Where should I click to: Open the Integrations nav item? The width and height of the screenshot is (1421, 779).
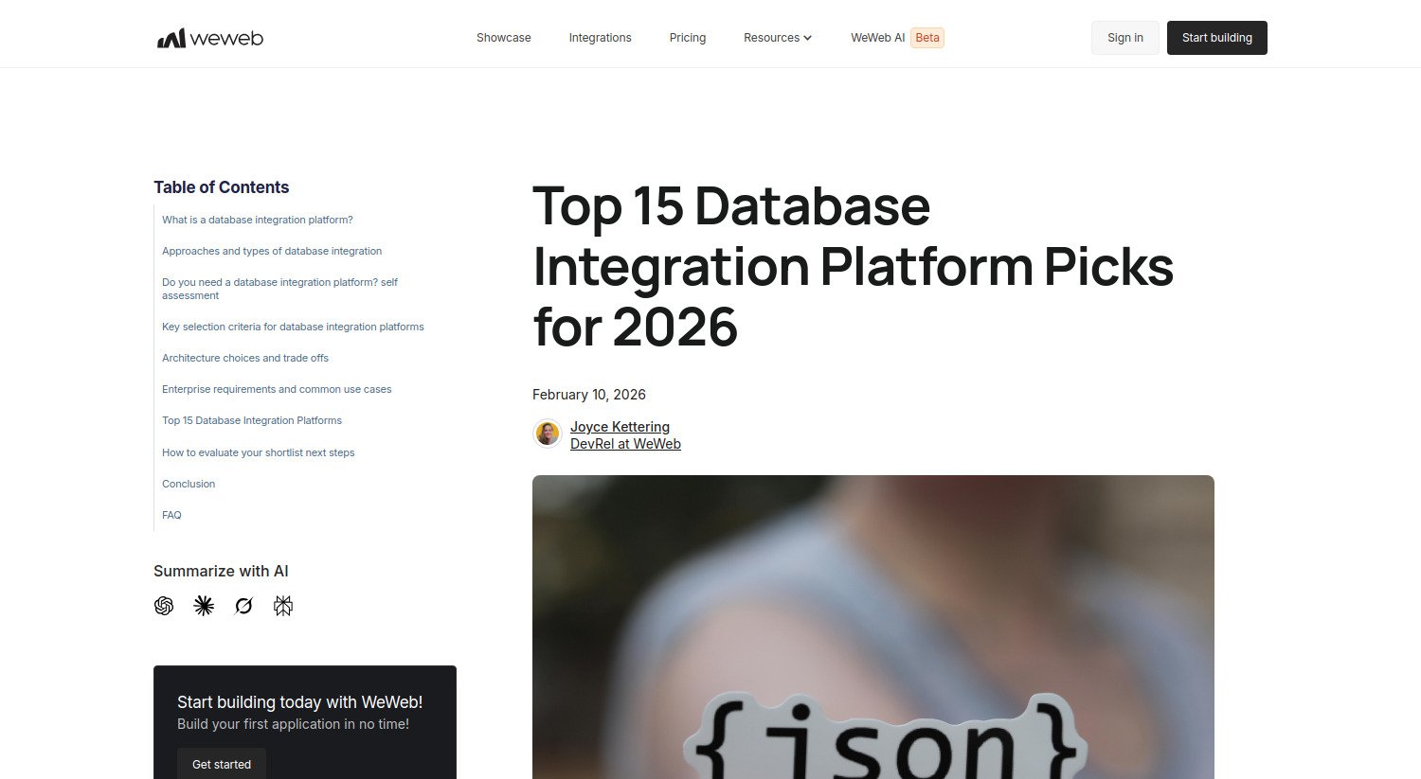[x=600, y=38]
